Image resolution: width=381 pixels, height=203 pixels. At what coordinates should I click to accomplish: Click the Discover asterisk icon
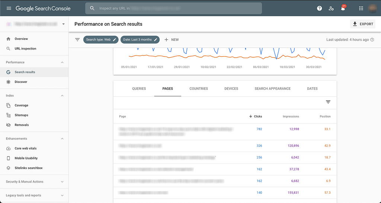pyautogui.click(x=8, y=82)
